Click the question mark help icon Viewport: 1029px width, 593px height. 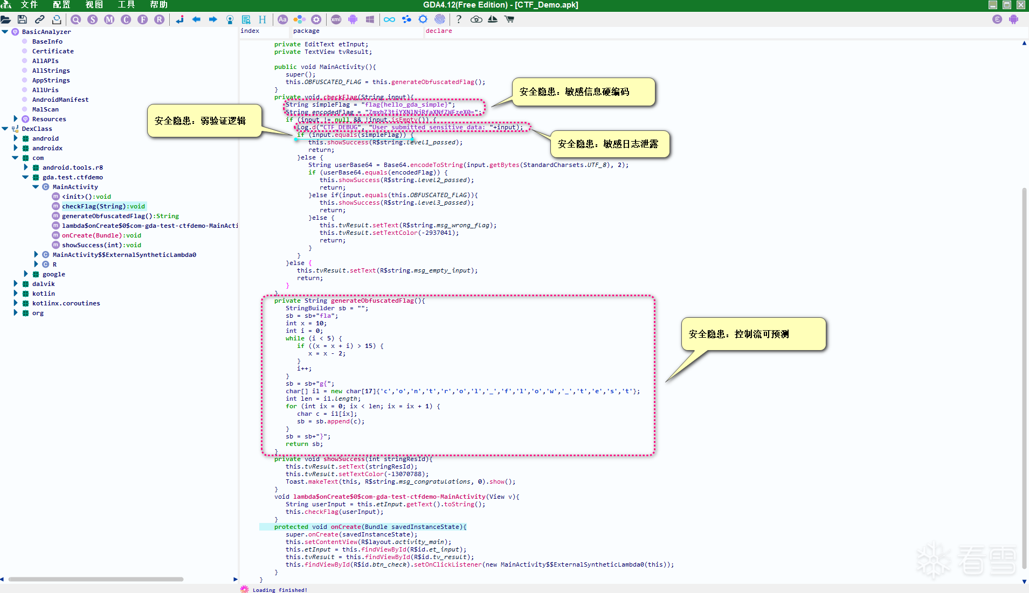(459, 19)
